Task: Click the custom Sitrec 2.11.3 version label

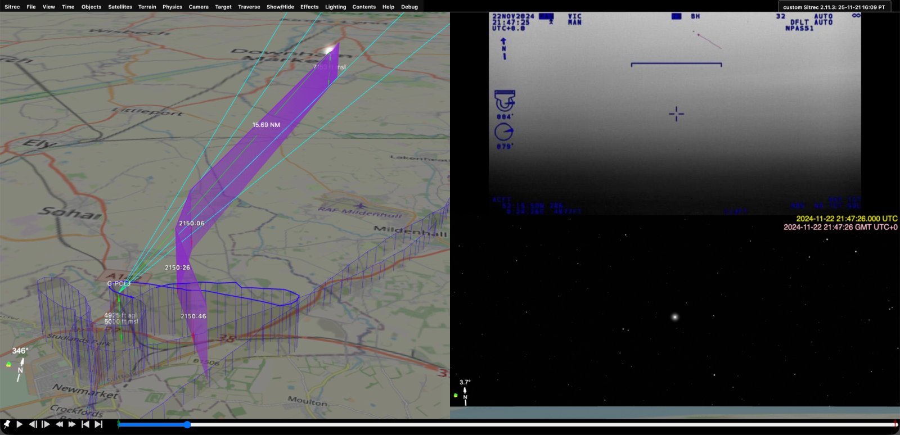Action: (834, 7)
